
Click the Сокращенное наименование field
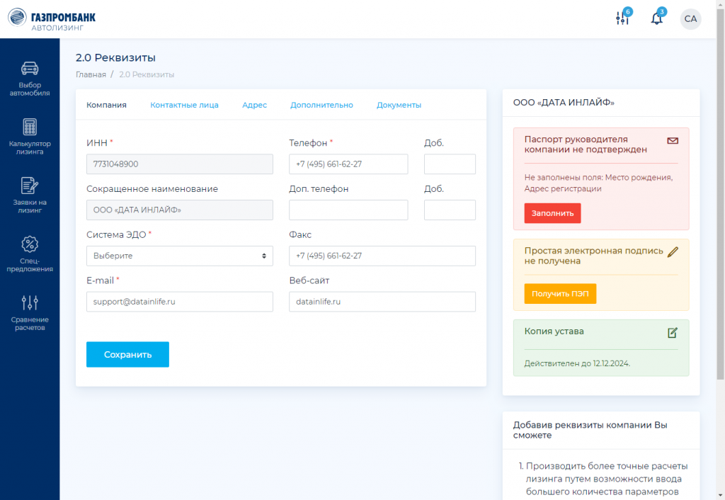tap(179, 210)
